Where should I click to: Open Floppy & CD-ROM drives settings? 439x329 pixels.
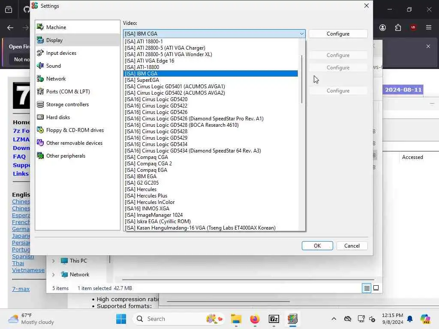click(78, 130)
